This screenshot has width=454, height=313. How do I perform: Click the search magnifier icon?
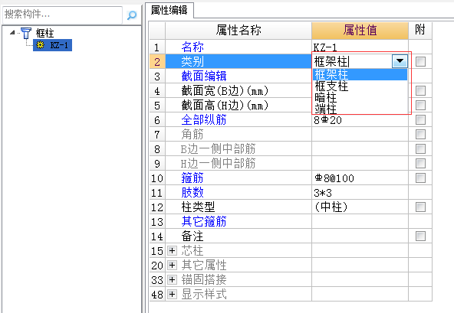132,15
